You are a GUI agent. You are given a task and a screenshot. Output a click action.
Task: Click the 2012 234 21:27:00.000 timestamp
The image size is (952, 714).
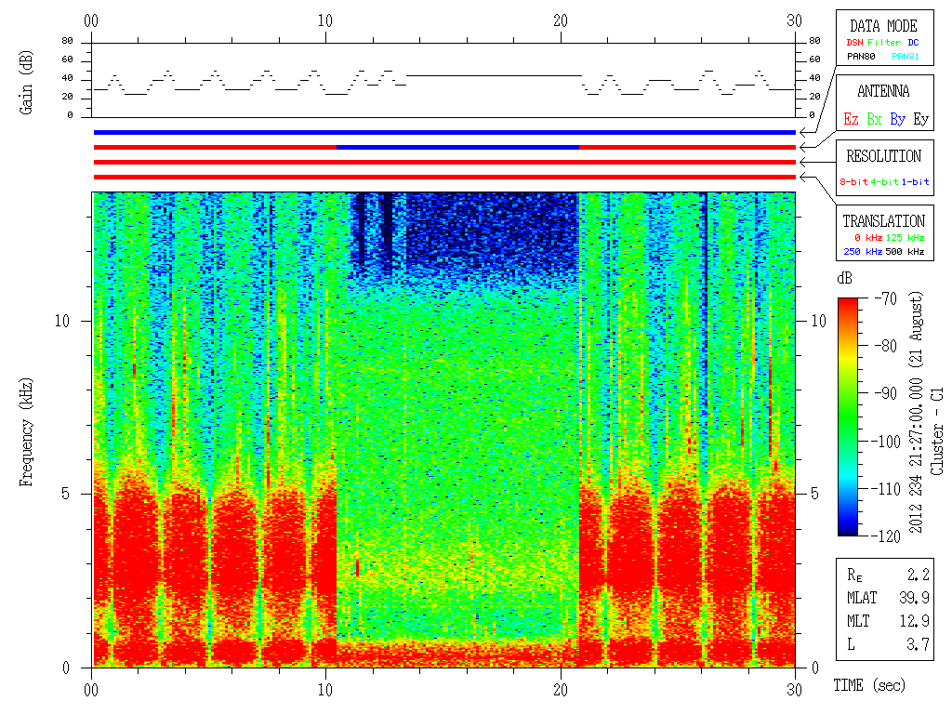[916, 456]
